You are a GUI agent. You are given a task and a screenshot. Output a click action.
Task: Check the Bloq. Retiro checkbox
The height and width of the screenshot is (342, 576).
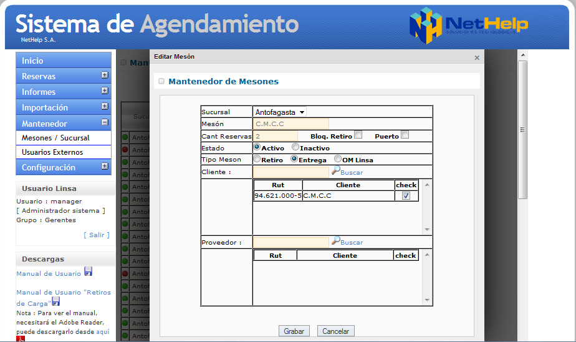click(358, 135)
